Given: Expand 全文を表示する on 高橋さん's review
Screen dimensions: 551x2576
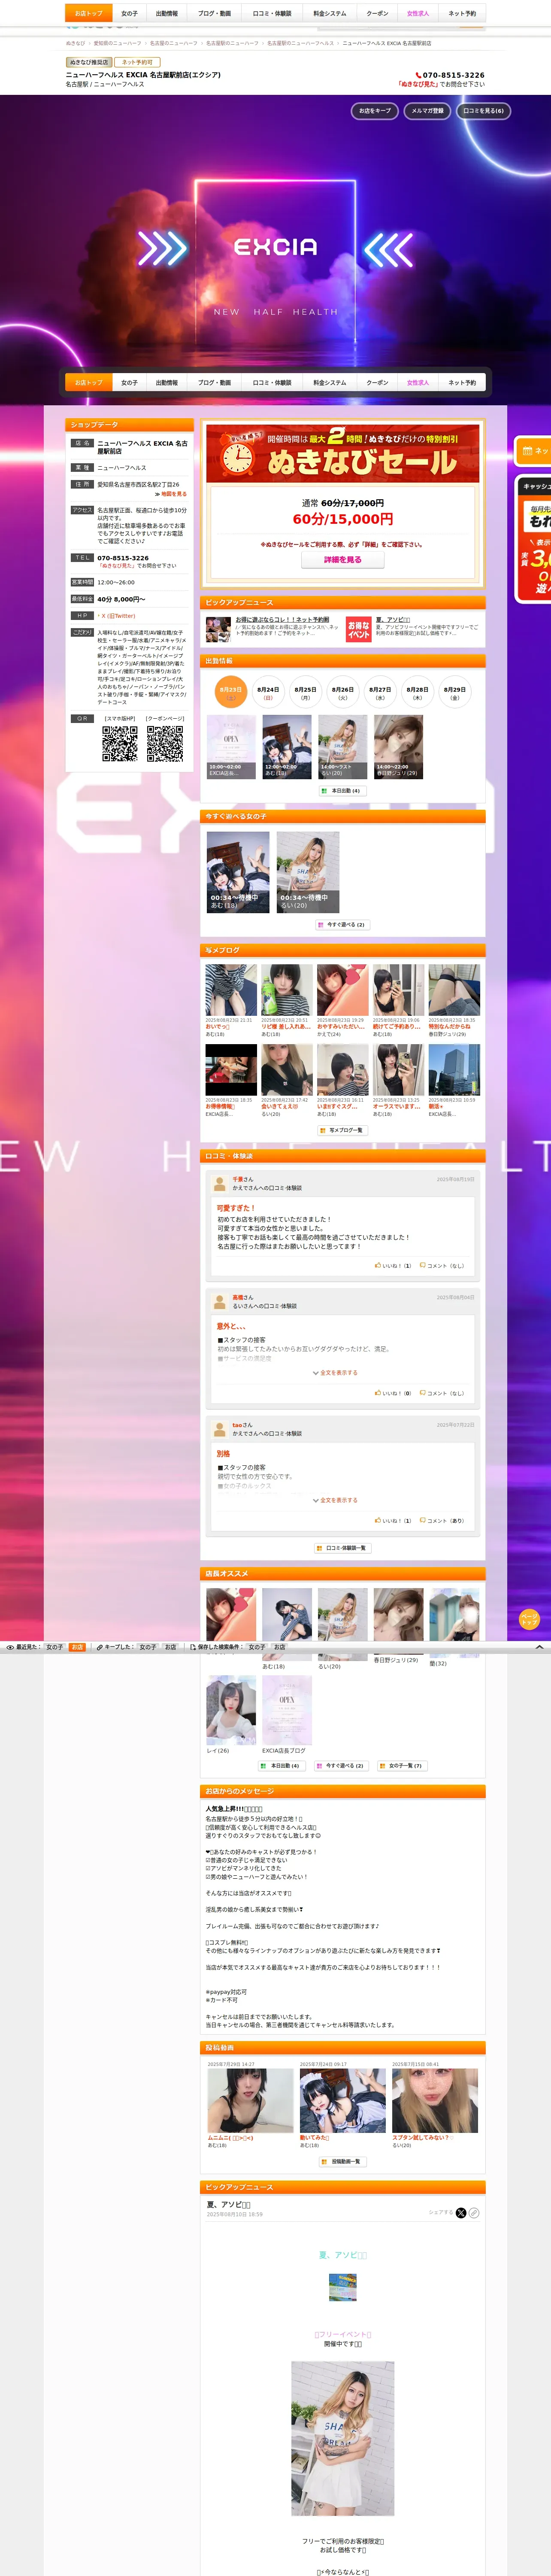Looking at the screenshot, I should click(336, 1373).
